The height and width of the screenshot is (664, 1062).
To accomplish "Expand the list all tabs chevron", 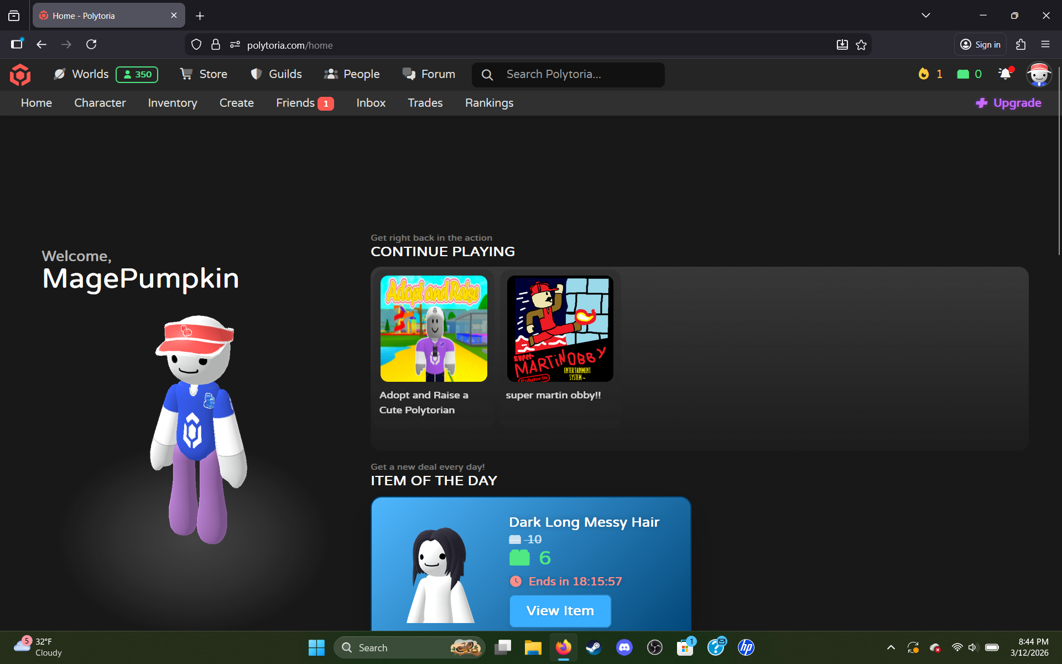I will pyautogui.click(x=925, y=15).
